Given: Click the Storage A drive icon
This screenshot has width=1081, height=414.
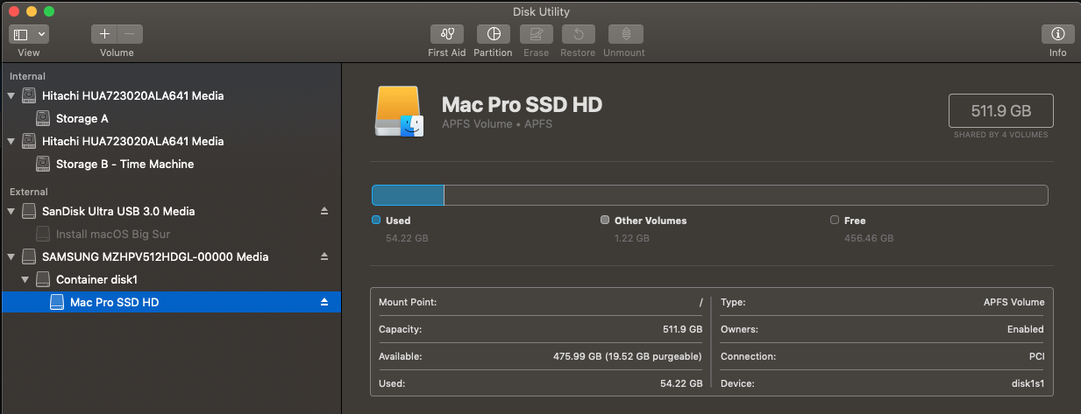Looking at the screenshot, I should click(43, 118).
